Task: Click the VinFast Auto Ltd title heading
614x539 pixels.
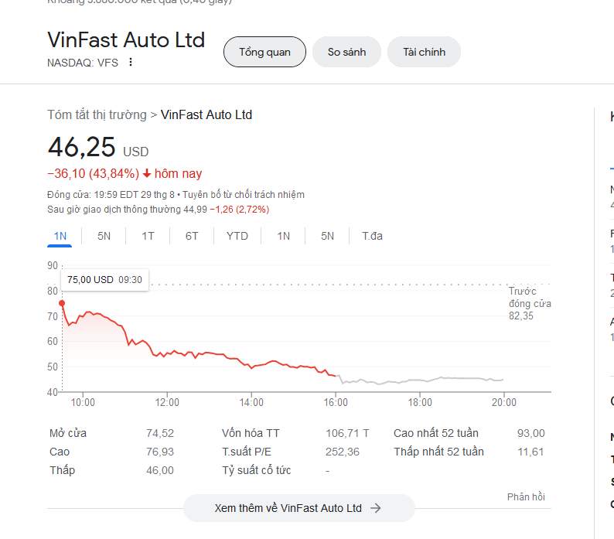Action: [x=126, y=40]
